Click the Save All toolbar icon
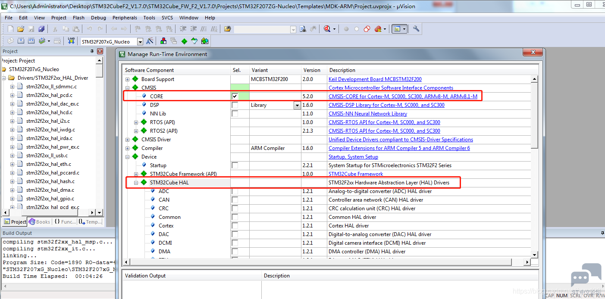 click(x=41, y=29)
